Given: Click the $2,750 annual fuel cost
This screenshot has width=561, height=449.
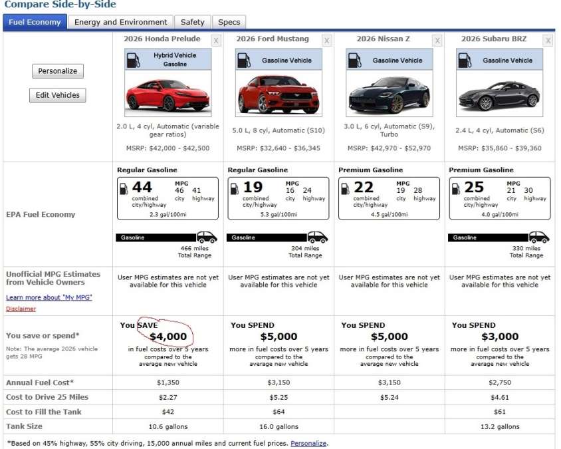Looking at the screenshot, I should tap(500, 382).
